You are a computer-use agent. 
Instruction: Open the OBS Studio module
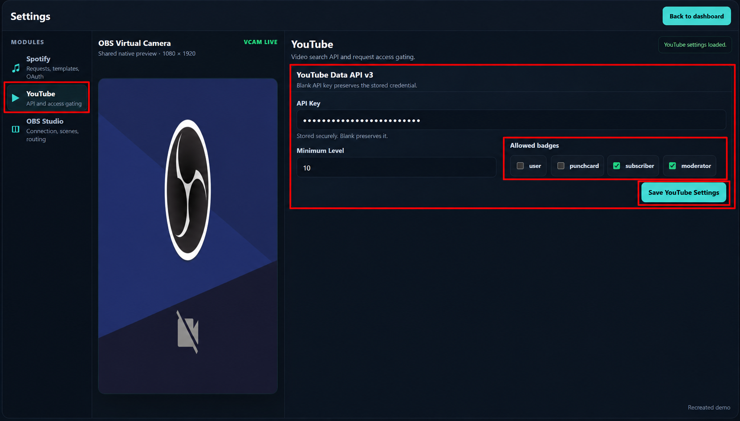(x=47, y=130)
